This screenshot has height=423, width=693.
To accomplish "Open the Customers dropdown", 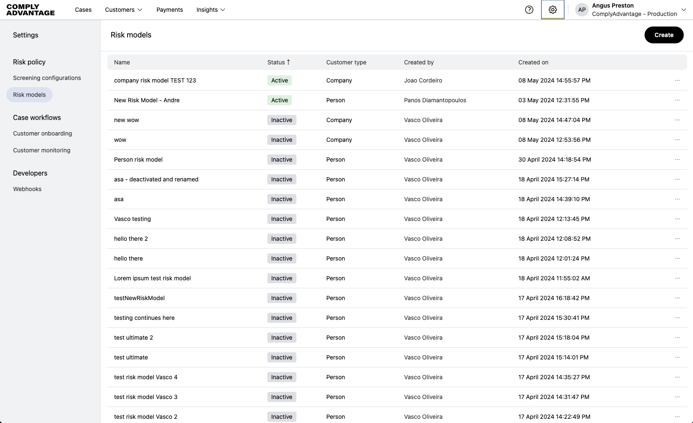I will coord(123,10).
